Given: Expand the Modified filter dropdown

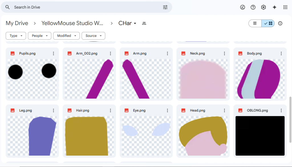Looking at the screenshot, I should pos(66,36).
